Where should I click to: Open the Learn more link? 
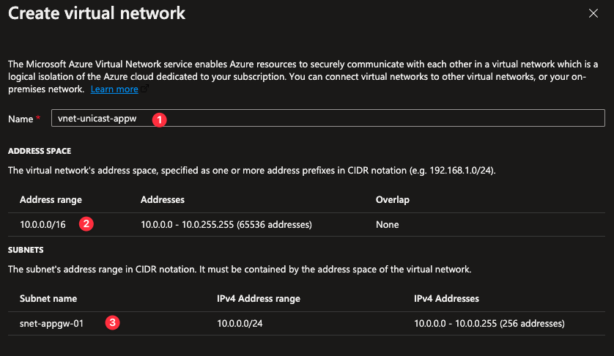(x=114, y=89)
